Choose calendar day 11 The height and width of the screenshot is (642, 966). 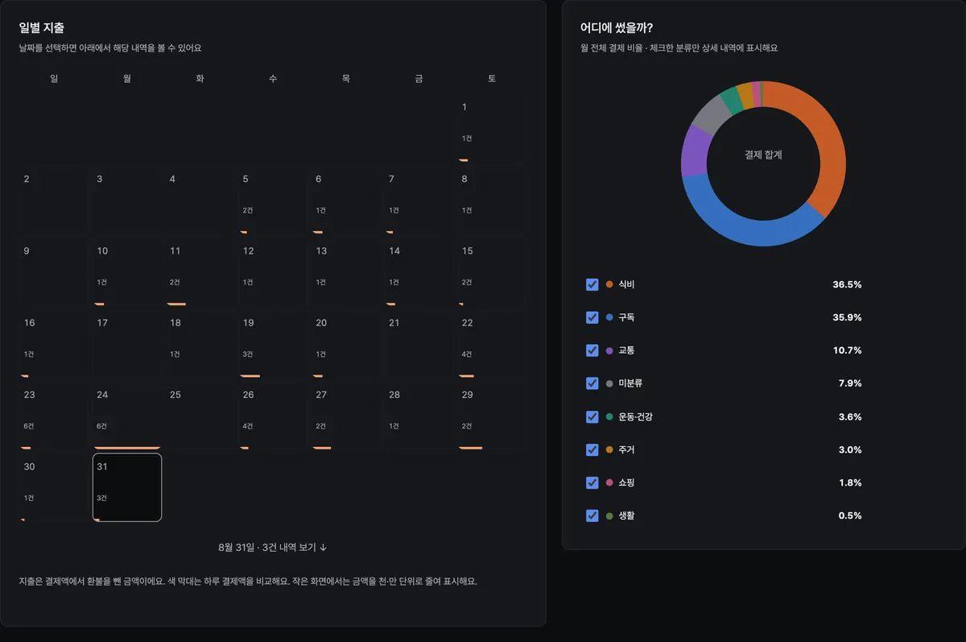coord(200,272)
